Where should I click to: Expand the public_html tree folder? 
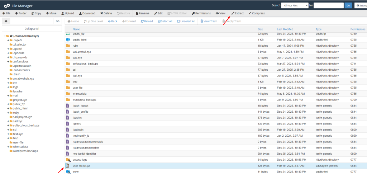coord(8,108)
